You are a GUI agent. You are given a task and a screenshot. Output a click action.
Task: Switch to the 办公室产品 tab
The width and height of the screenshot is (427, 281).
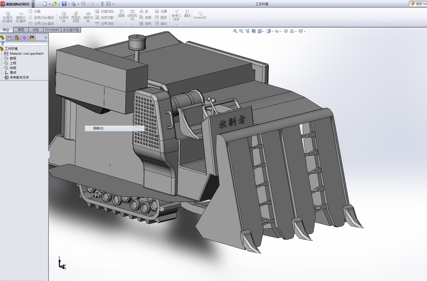tap(71, 30)
